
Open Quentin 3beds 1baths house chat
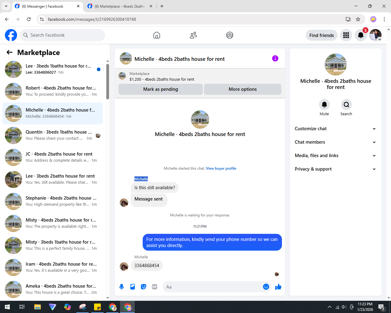click(53, 135)
